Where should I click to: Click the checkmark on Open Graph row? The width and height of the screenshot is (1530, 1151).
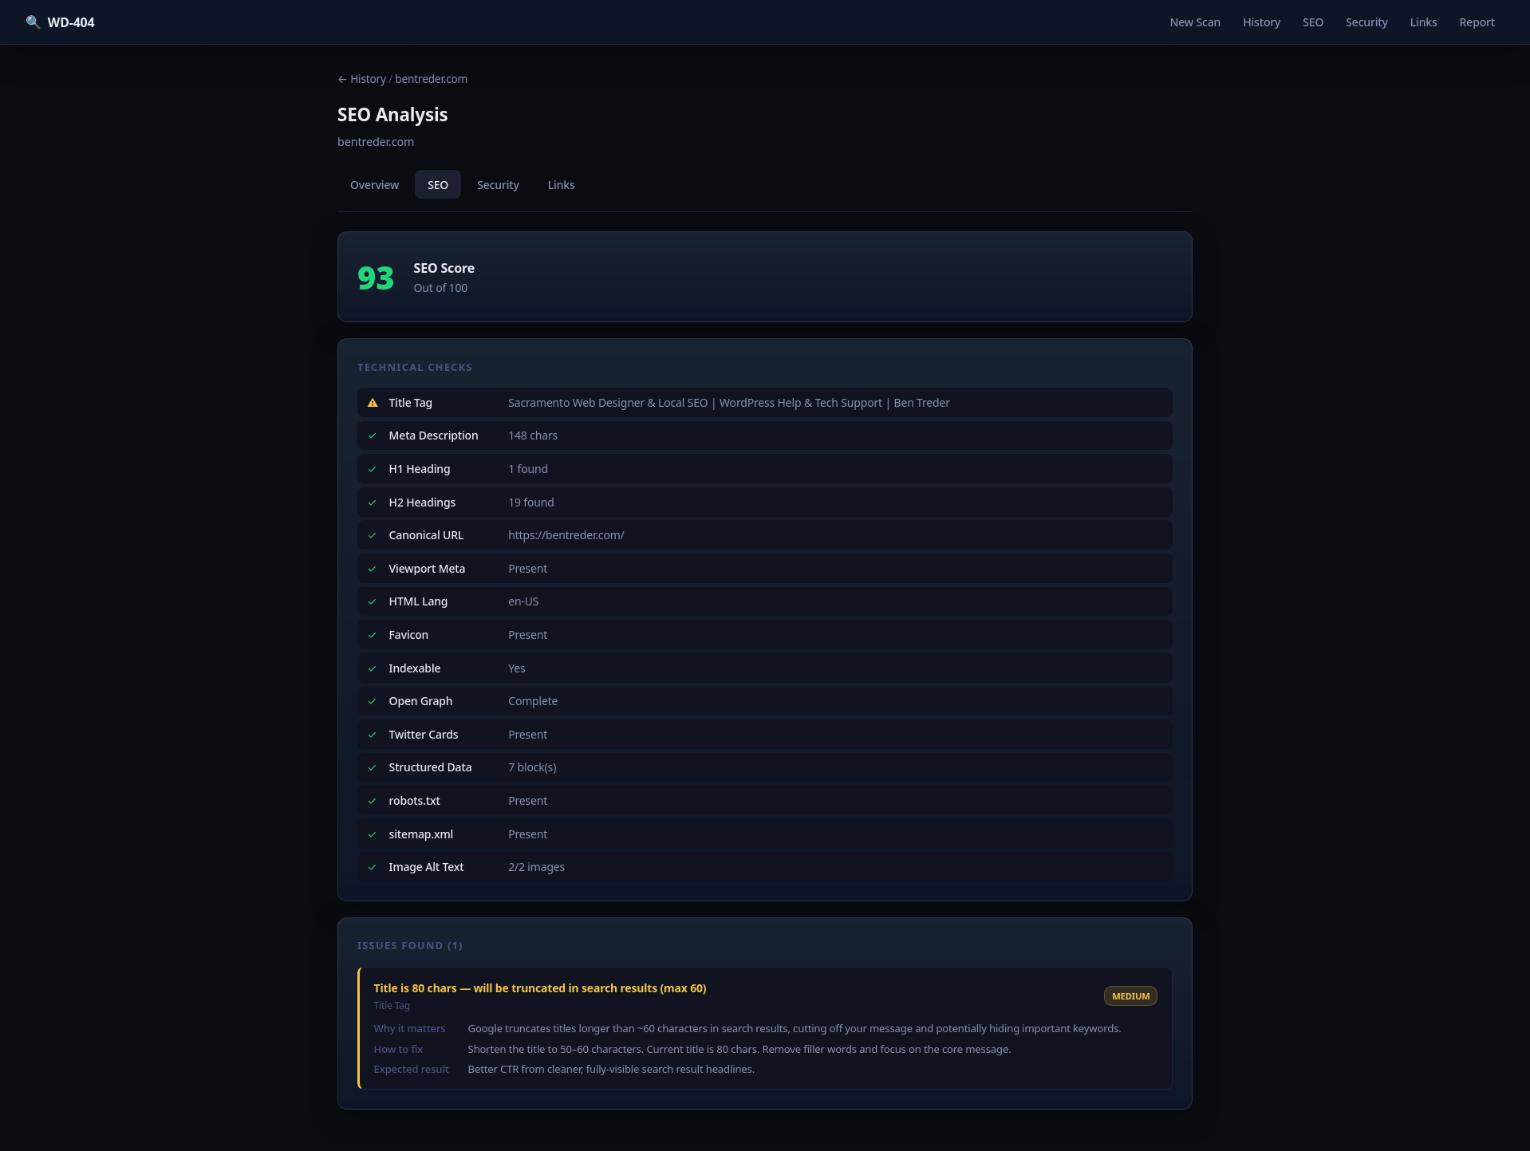[372, 701]
